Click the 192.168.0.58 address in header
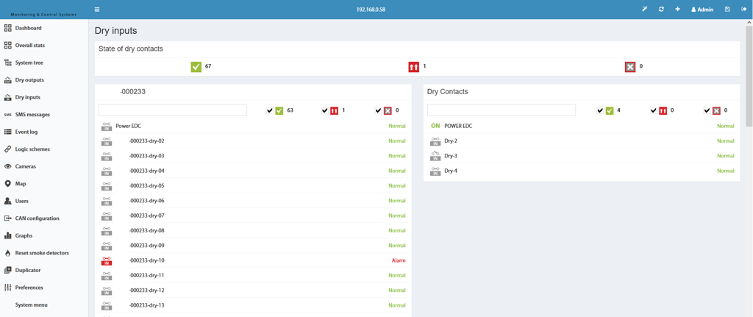The width and height of the screenshot is (753, 317). (x=371, y=10)
